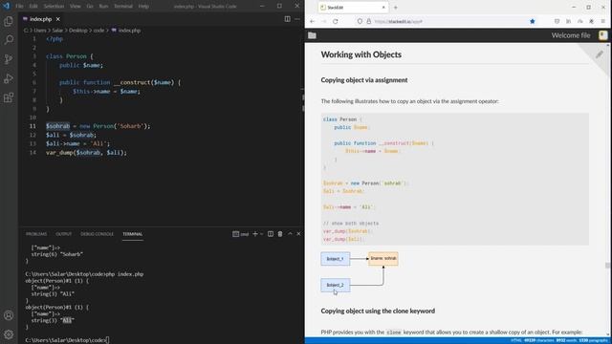Click the Users breadcrumb segment
The width and height of the screenshot is (612, 344).
(40, 31)
